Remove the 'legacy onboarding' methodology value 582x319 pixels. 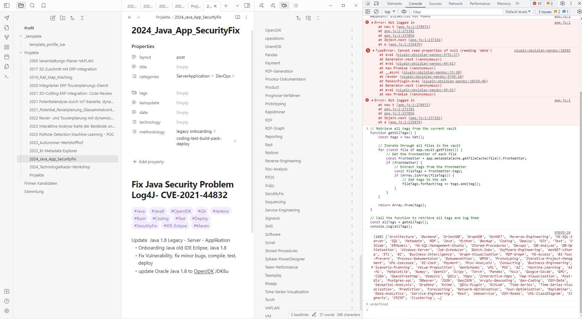coord(215,131)
